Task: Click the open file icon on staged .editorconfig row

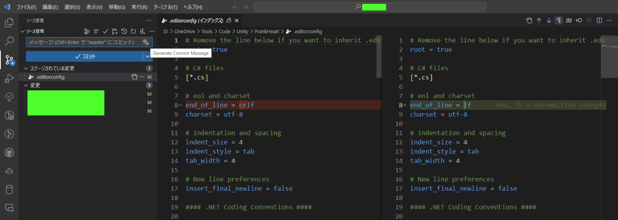Action: [x=134, y=77]
